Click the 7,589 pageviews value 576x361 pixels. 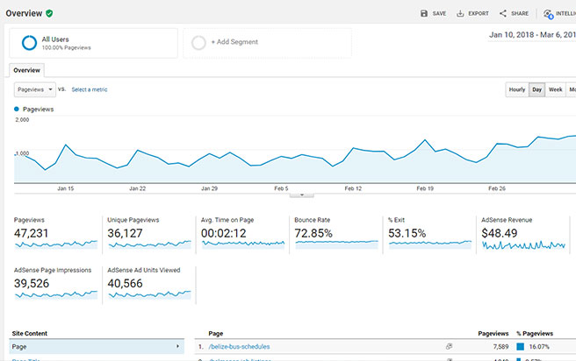pyautogui.click(x=500, y=346)
